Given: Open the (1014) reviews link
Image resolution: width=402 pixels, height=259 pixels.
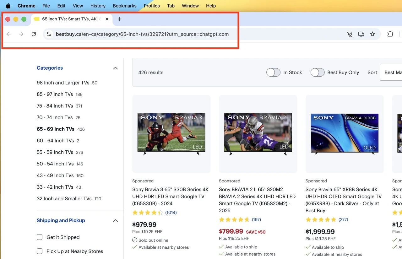Looking at the screenshot, I should coord(171,213).
